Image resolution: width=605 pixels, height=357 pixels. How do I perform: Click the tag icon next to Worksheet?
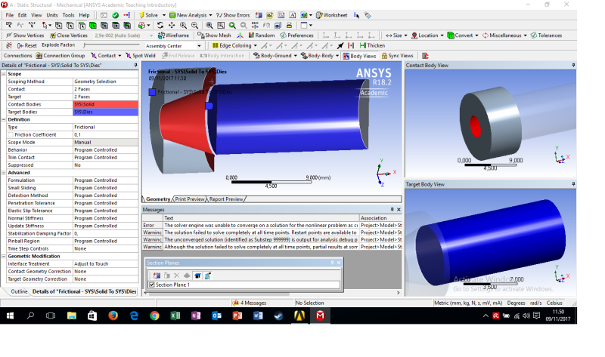pyautogui.click(x=368, y=15)
